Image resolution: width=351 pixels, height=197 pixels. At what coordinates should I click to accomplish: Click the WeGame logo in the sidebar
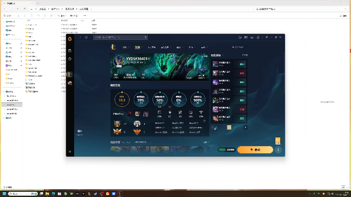pyautogui.click(x=70, y=39)
